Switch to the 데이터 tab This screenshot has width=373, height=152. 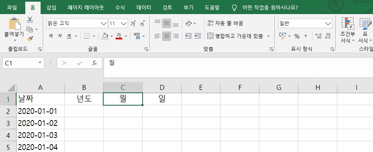[144, 7]
